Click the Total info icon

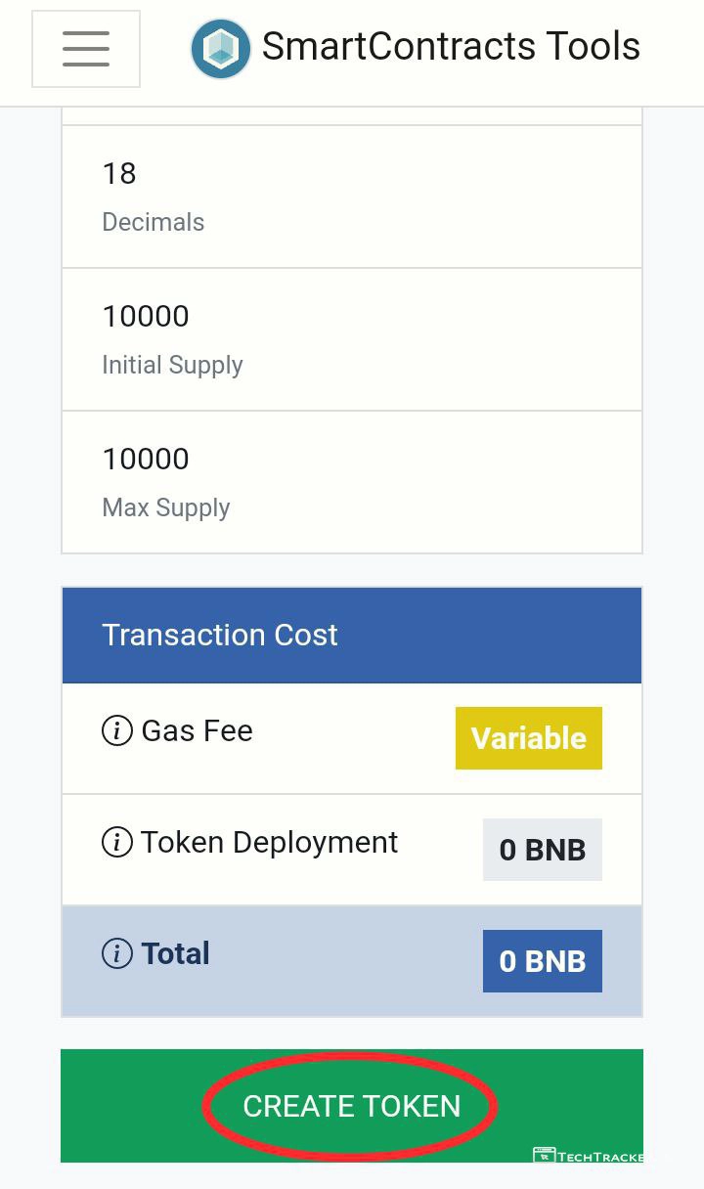pyautogui.click(x=117, y=953)
